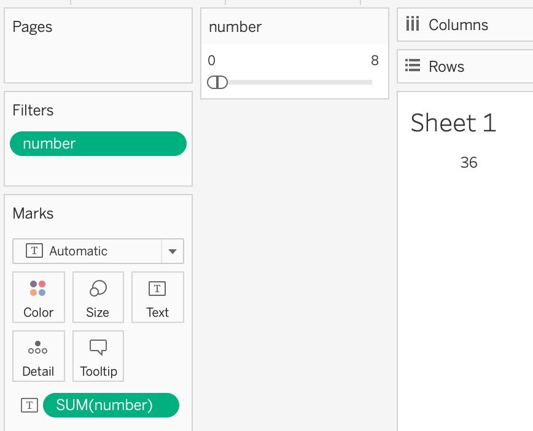Viewport: 533px width, 431px height.
Task: Click the Columns shelf label
Action: click(x=458, y=25)
